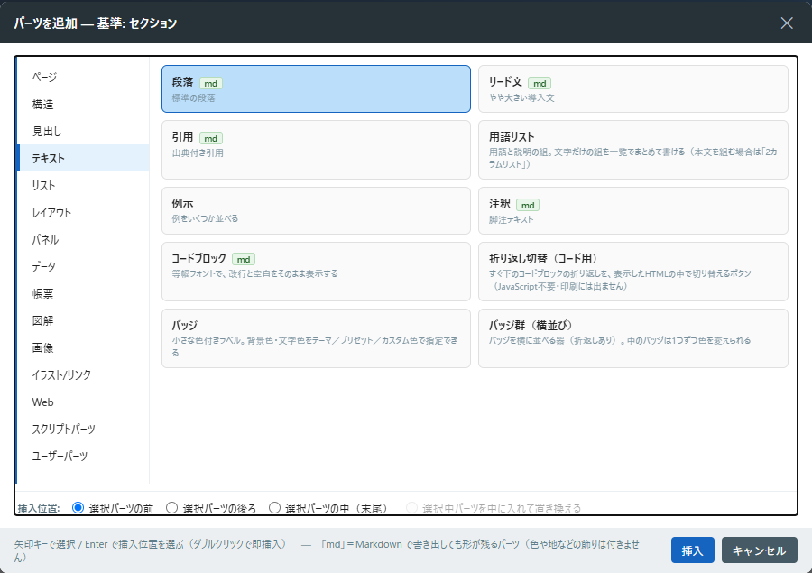Click the 例をいくつか並べる description
812x573 pixels.
(x=205, y=218)
